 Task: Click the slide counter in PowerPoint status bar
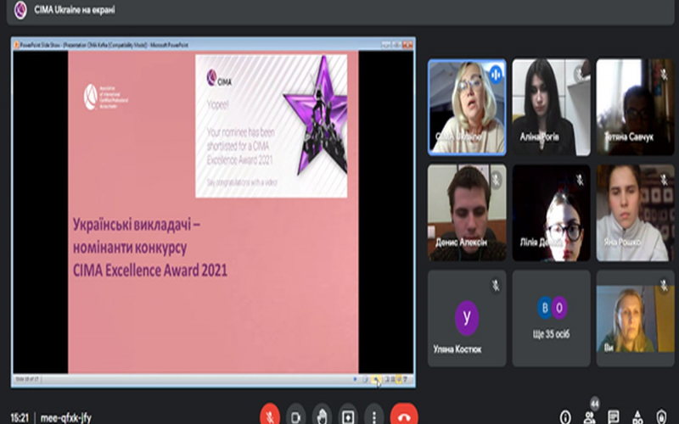[27, 379]
